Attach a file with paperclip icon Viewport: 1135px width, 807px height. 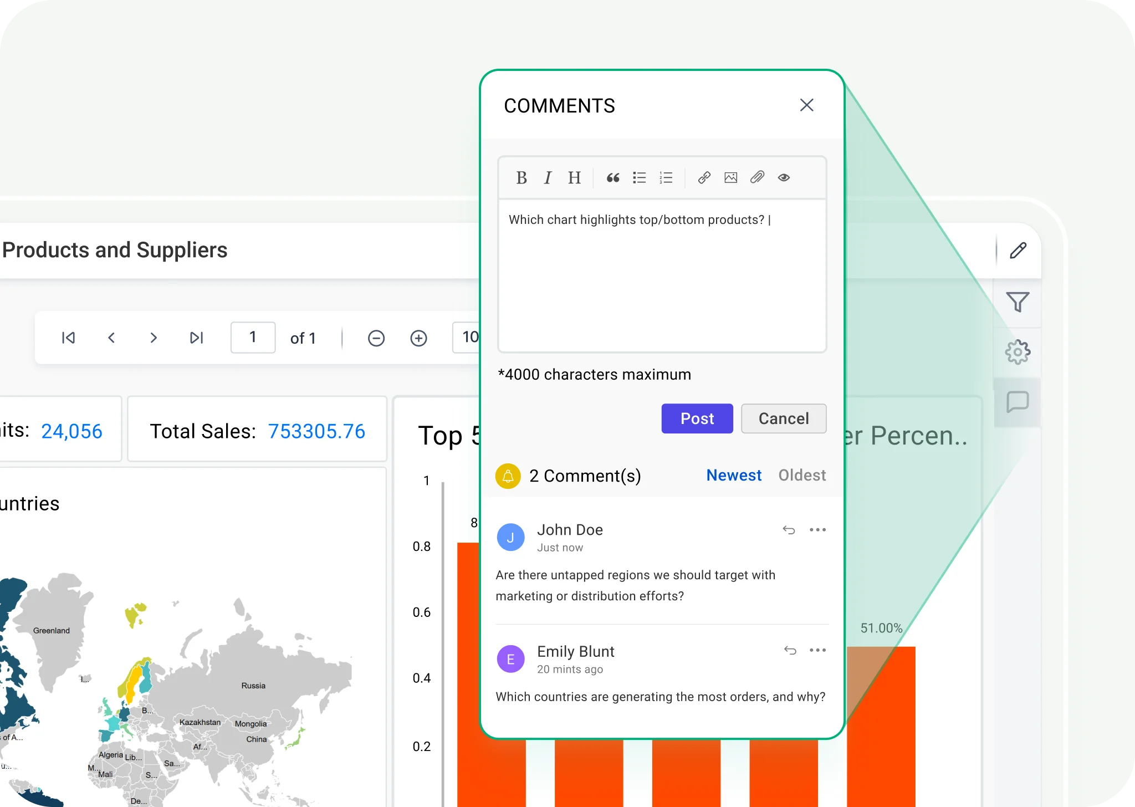coord(757,177)
